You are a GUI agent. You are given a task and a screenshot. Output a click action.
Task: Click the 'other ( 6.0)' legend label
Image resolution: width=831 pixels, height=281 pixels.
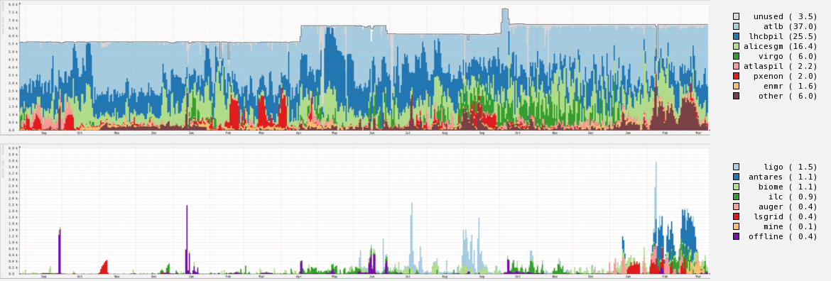[788, 96]
